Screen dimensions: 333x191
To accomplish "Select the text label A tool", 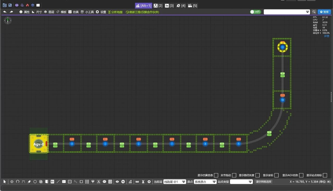I will point(99,182).
